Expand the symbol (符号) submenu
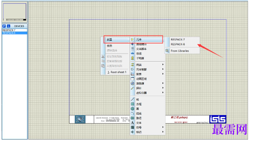The width and height of the screenshot is (254, 141). point(147,128)
